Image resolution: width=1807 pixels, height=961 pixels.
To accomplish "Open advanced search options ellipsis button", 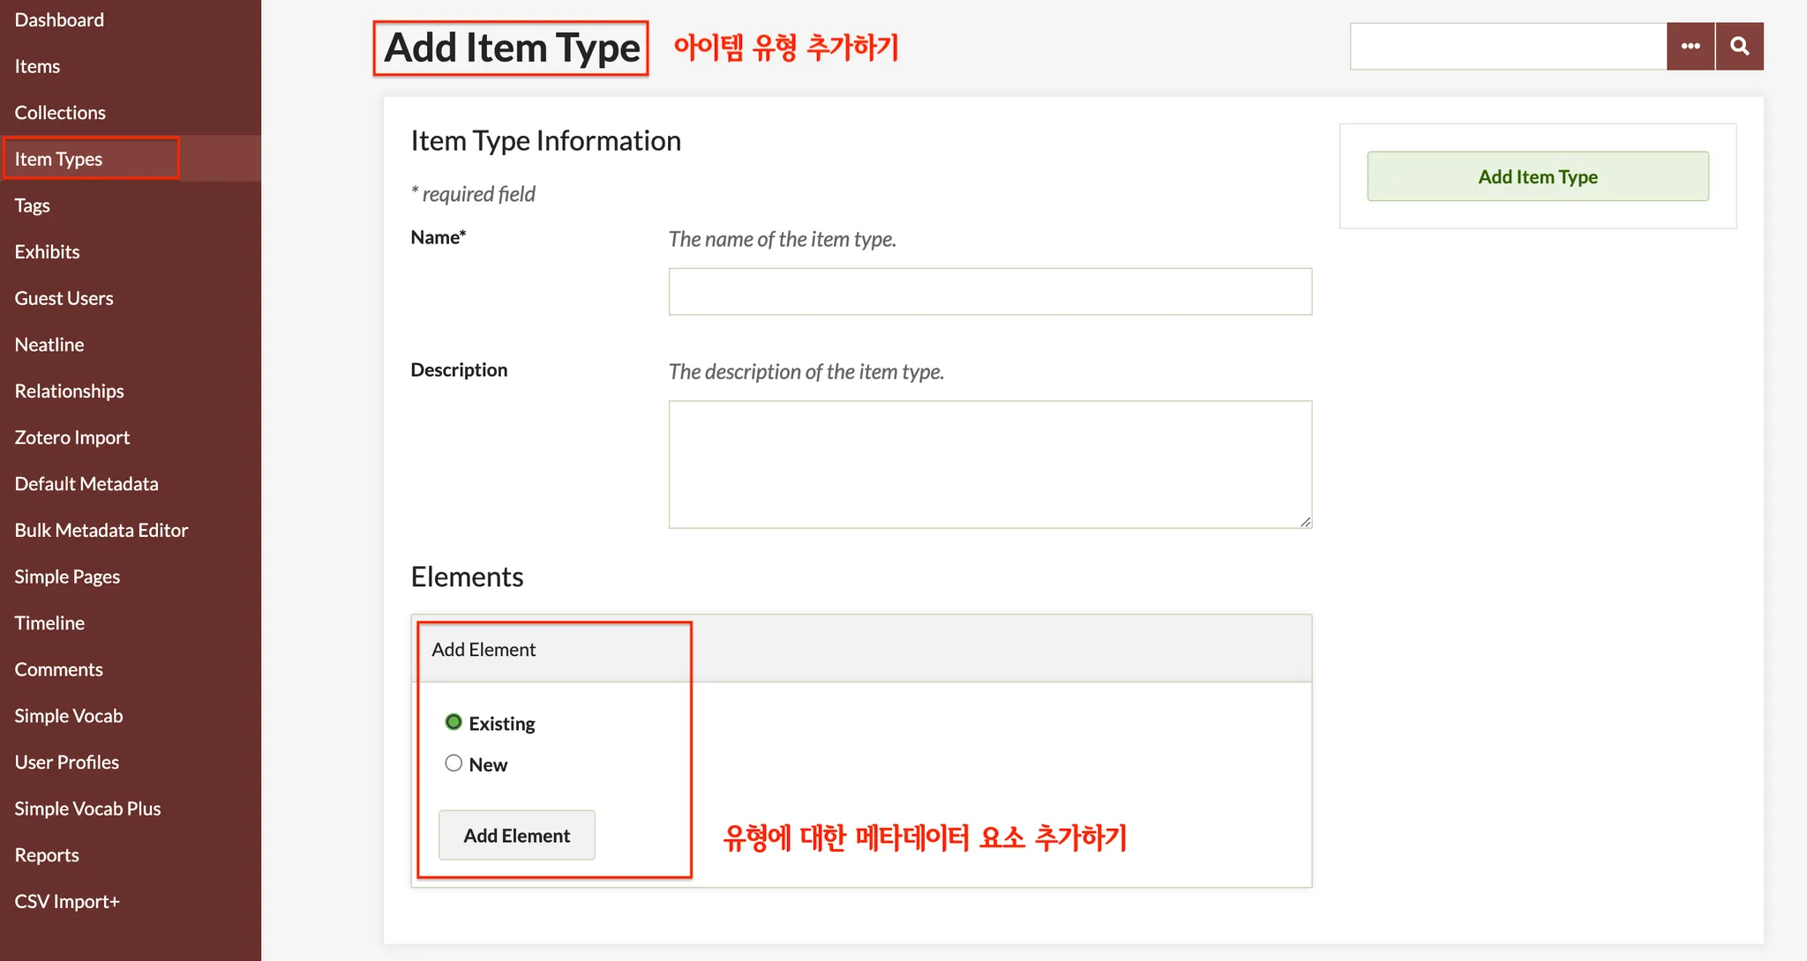I will (1690, 46).
